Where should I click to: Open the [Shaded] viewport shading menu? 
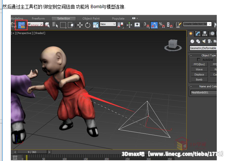point(39,33)
